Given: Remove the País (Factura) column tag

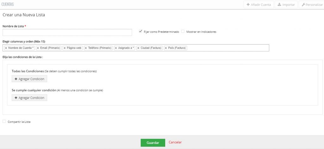Looking at the screenshot, I should click(x=166, y=48).
